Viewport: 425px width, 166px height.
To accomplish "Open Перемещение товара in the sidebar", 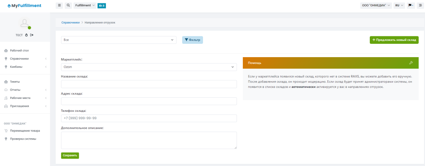I will coord(25,130).
